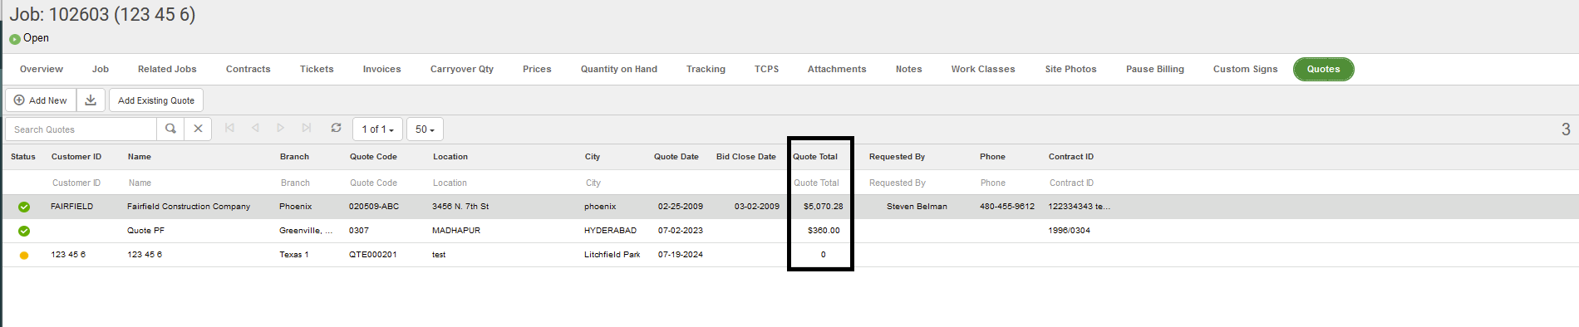Open the 50 per page dropdown

click(425, 129)
